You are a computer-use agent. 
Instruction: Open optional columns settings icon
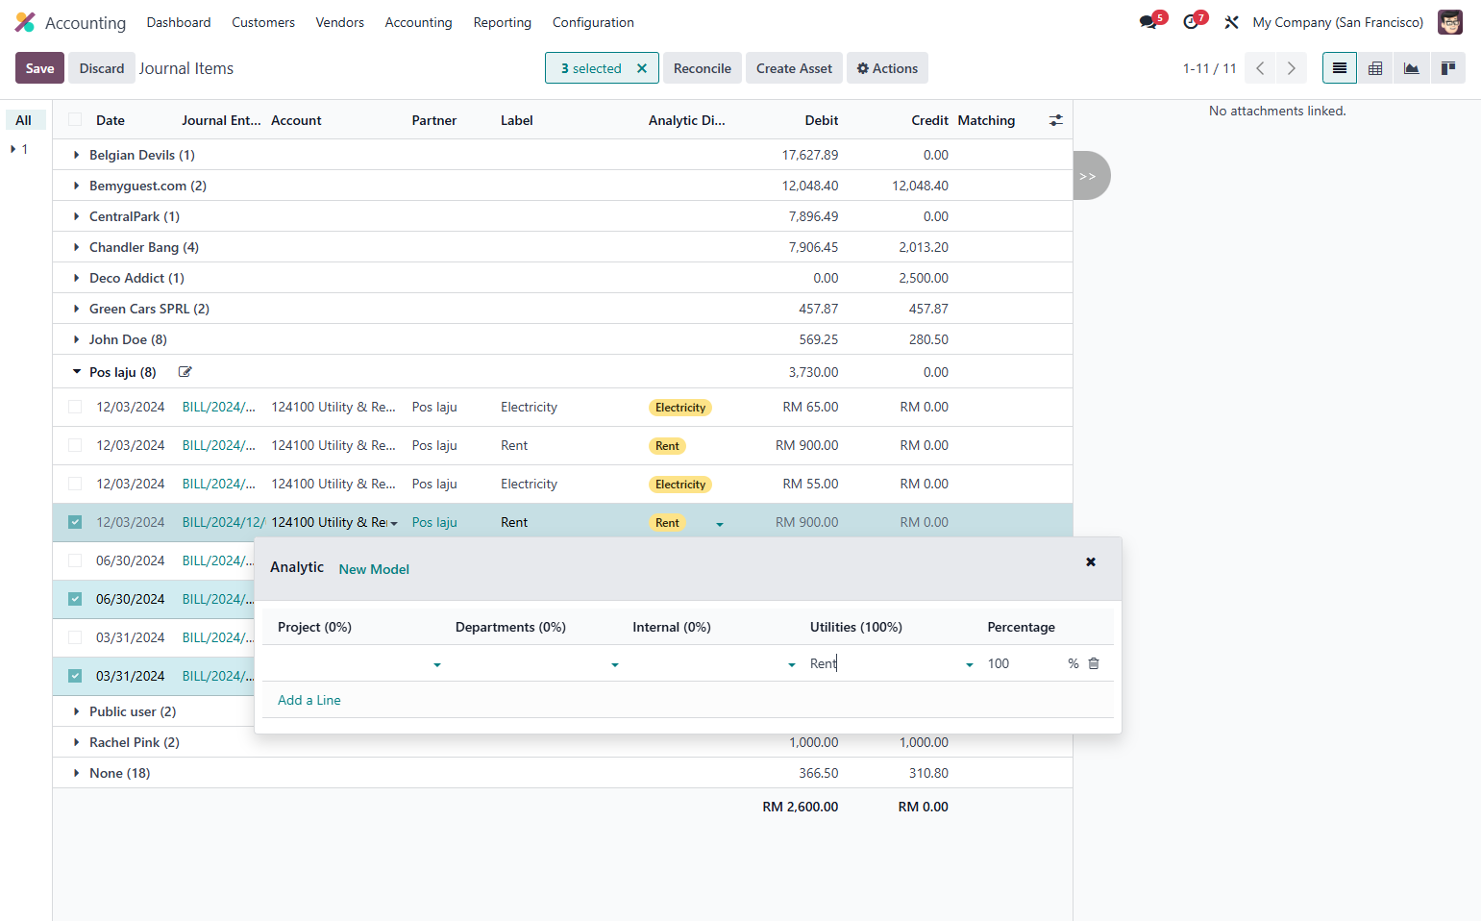pos(1056,120)
